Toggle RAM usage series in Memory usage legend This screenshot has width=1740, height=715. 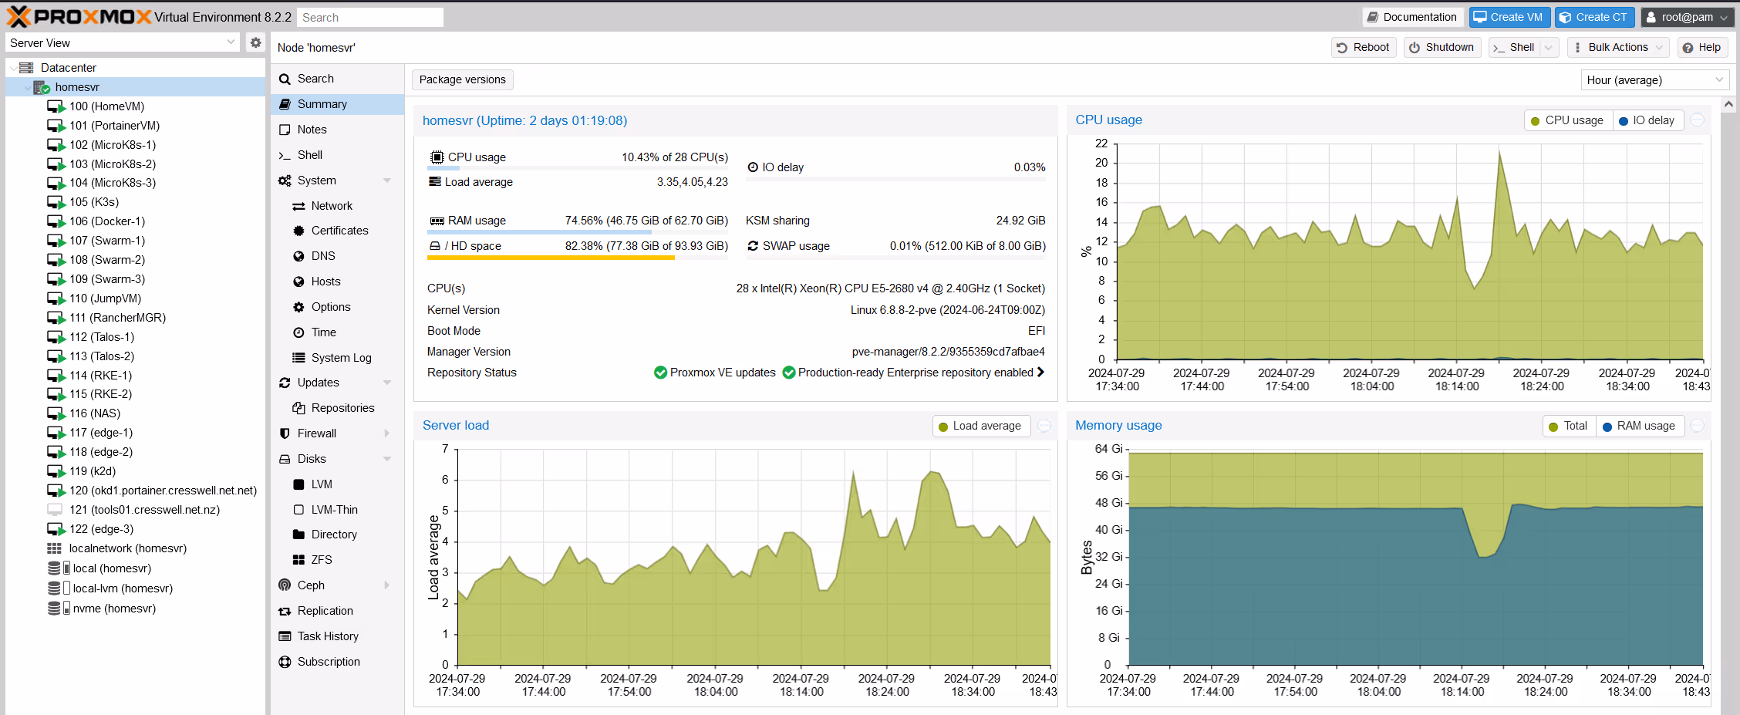tap(1639, 426)
